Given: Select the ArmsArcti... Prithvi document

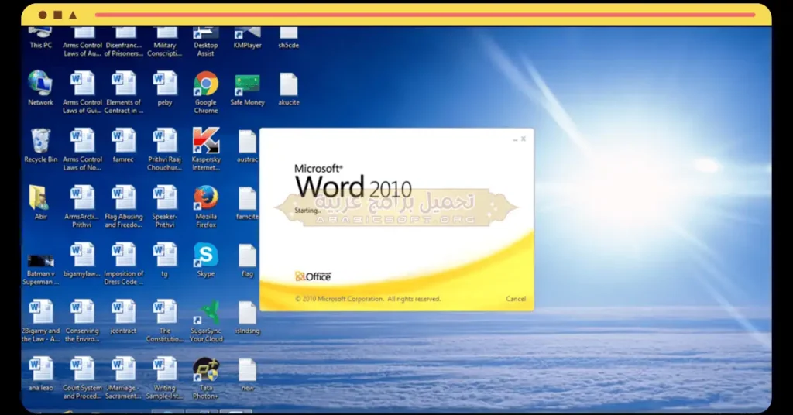Looking at the screenshot, I should 82,198.
